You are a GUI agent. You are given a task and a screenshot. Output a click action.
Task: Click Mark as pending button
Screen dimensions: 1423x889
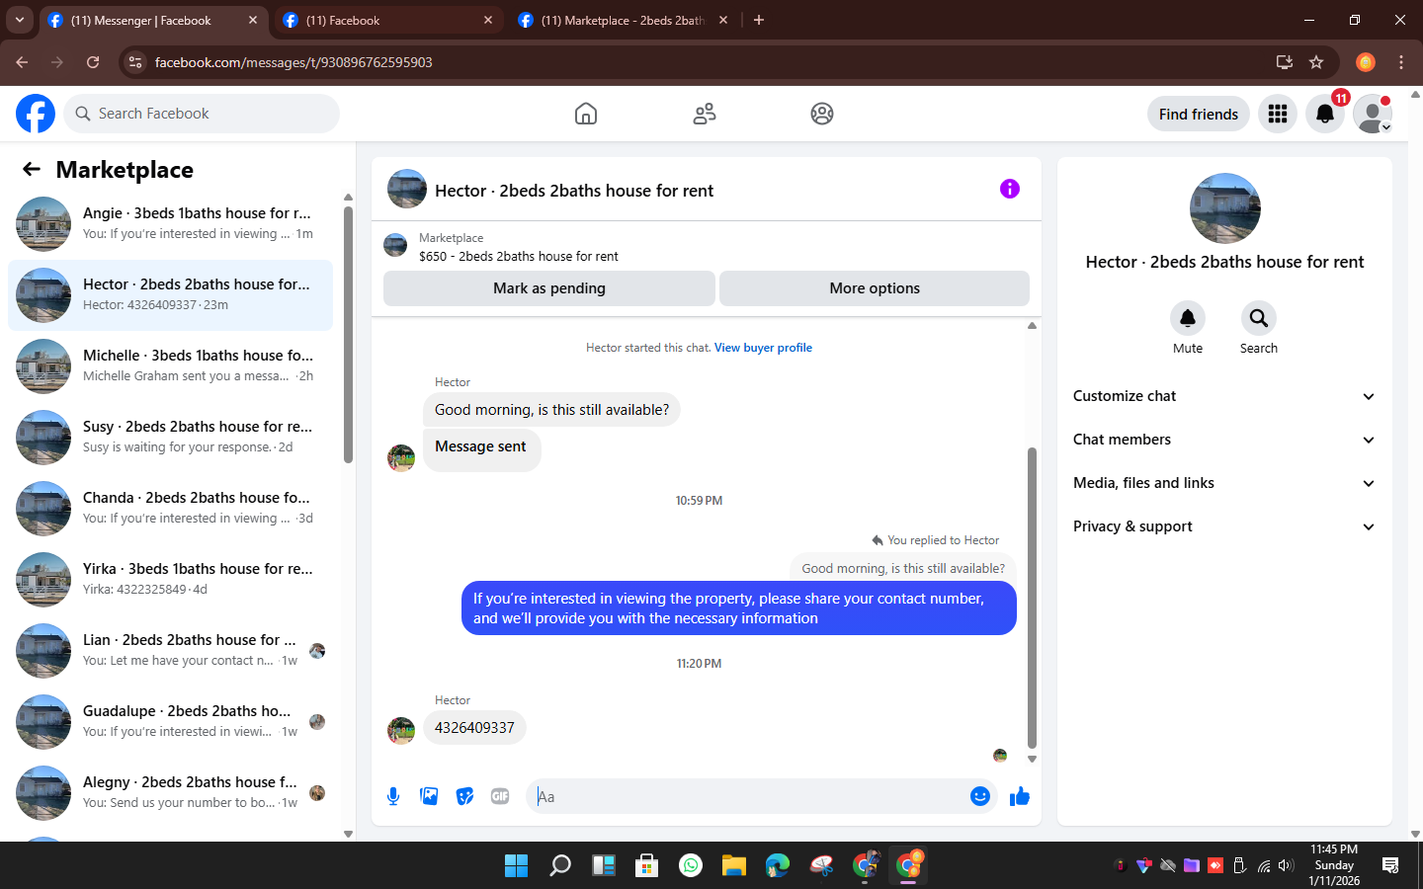(x=549, y=288)
